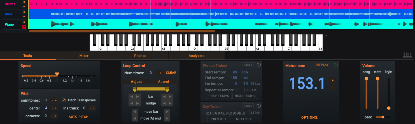Open the Pitches tab
The width and height of the screenshot is (415, 124).
[x=140, y=56]
